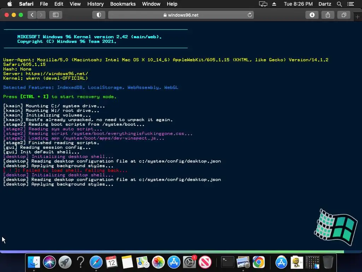Screen dimensions: 362x272
Task: Open Notes from the Dock
Action: pos(127,262)
